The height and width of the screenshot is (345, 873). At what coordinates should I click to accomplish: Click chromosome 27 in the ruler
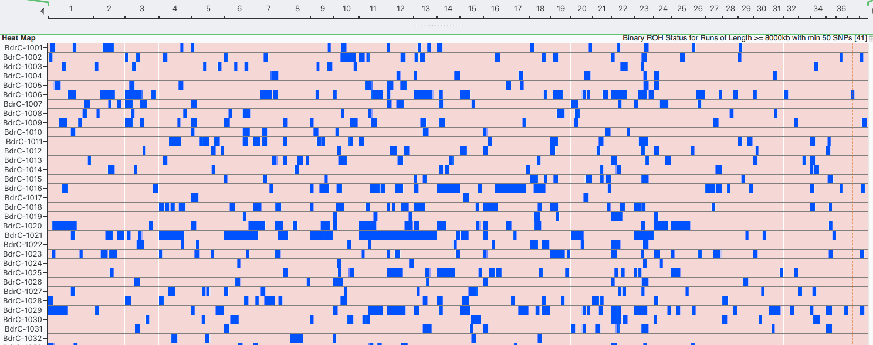pyautogui.click(x=714, y=9)
